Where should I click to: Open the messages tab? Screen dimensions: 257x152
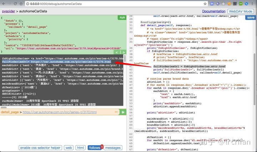(x=113, y=148)
